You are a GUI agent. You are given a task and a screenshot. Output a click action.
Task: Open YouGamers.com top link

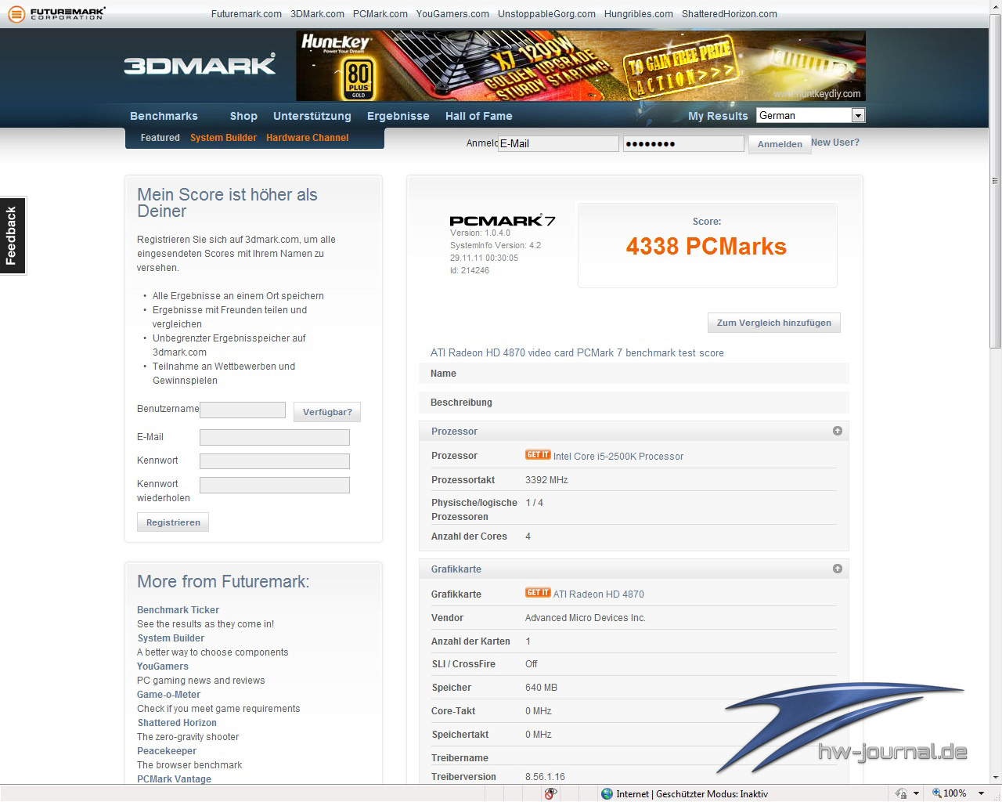point(452,14)
